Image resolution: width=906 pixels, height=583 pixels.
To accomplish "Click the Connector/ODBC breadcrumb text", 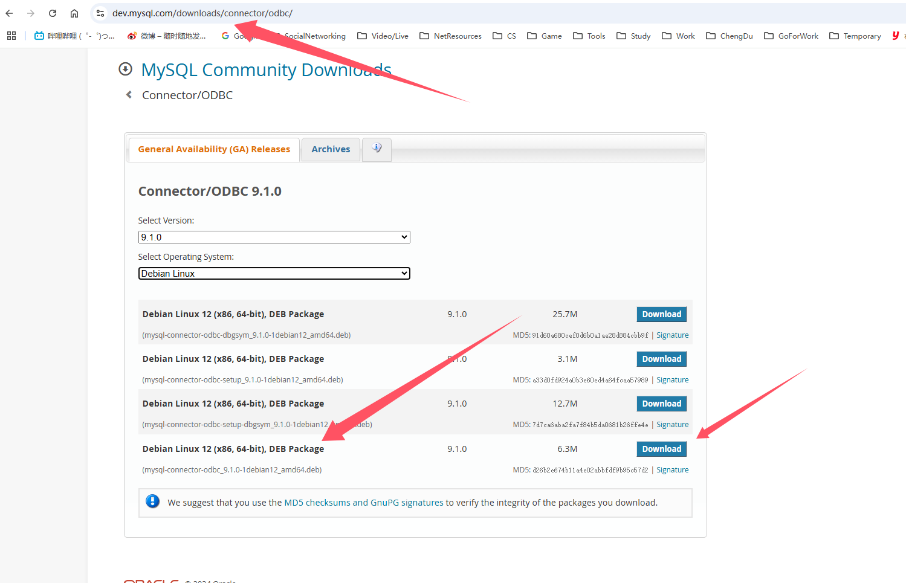I will [x=187, y=95].
